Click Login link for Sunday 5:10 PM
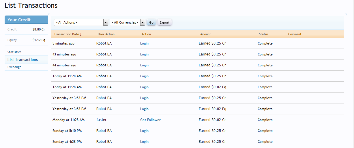Image resolution: width=354 pixels, height=148 pixels. [144, 131]
